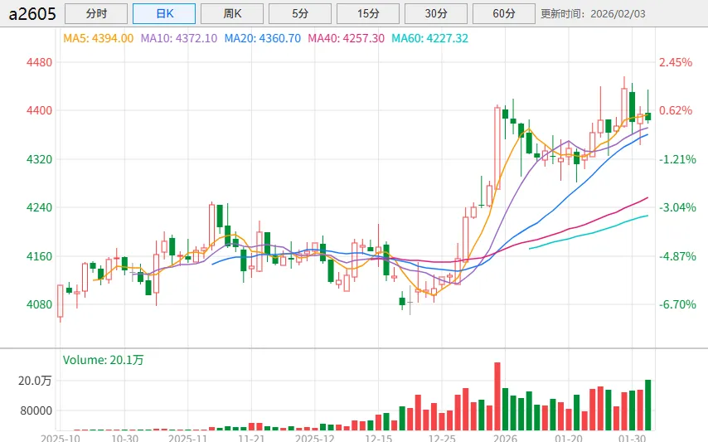Click the 4240 price axis label
Image resolution: width=708 pixels, height=442 pixels.
[39, 207]
